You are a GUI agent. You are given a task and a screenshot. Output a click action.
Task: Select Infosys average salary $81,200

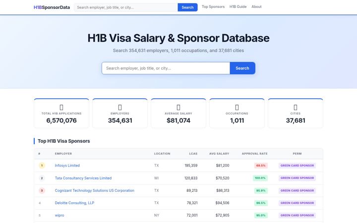coord(223,166)
